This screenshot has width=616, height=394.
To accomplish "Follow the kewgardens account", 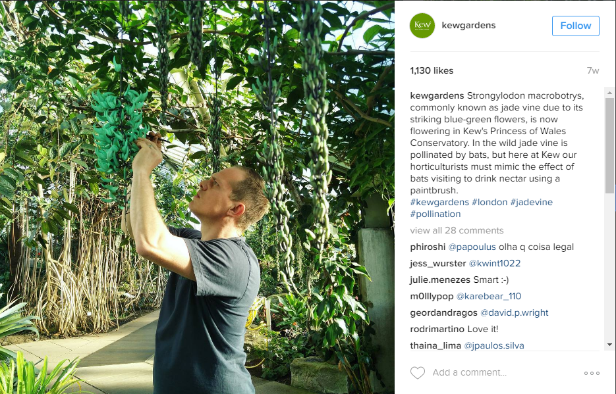I will [x=576, y=26].
